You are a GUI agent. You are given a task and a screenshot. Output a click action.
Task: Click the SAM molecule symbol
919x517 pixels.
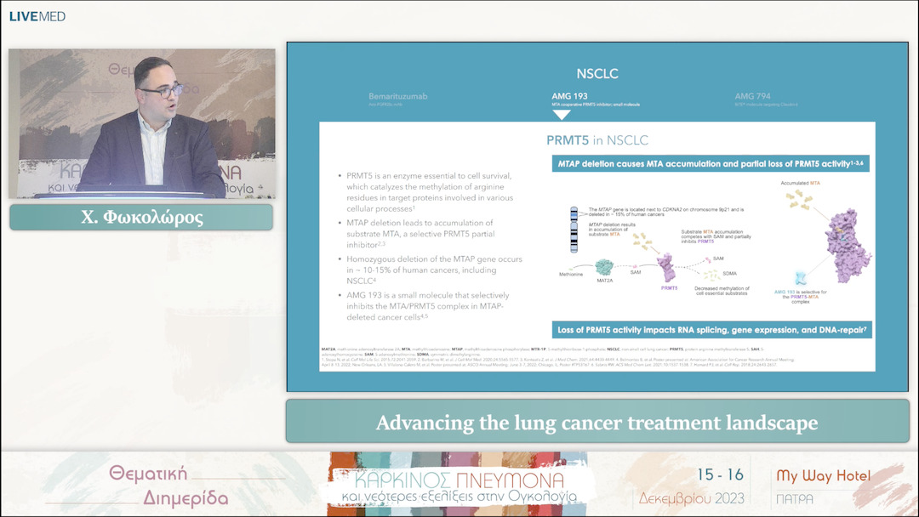635,264
